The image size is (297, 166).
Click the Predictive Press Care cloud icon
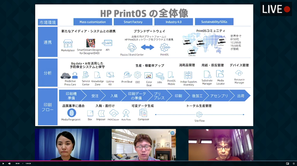(65, 76)
